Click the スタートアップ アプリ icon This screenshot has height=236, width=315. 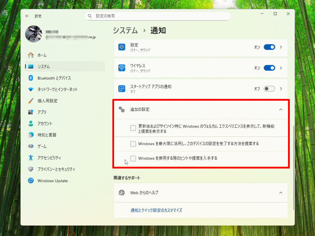click(122, 89)
